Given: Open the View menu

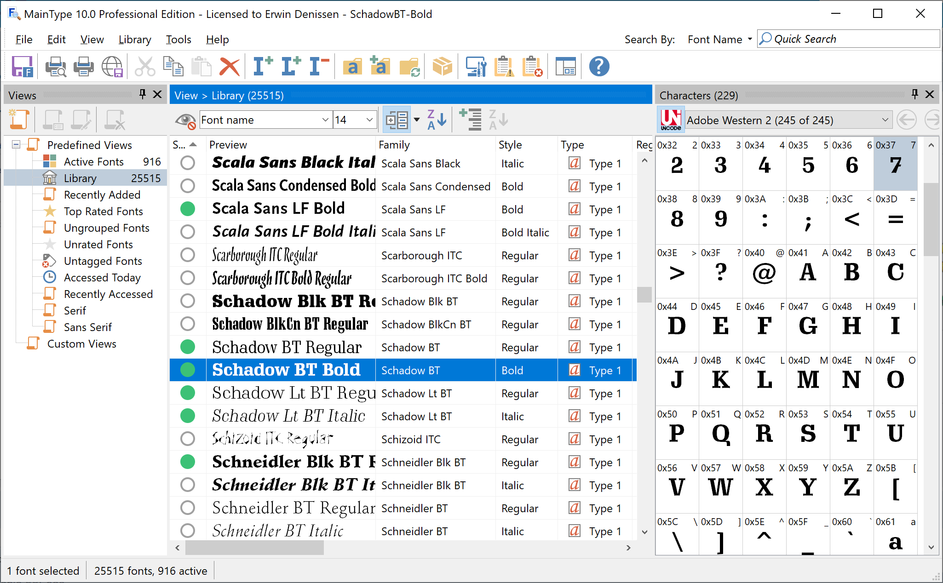Looking at the screenshot, I should coord(92,40).
